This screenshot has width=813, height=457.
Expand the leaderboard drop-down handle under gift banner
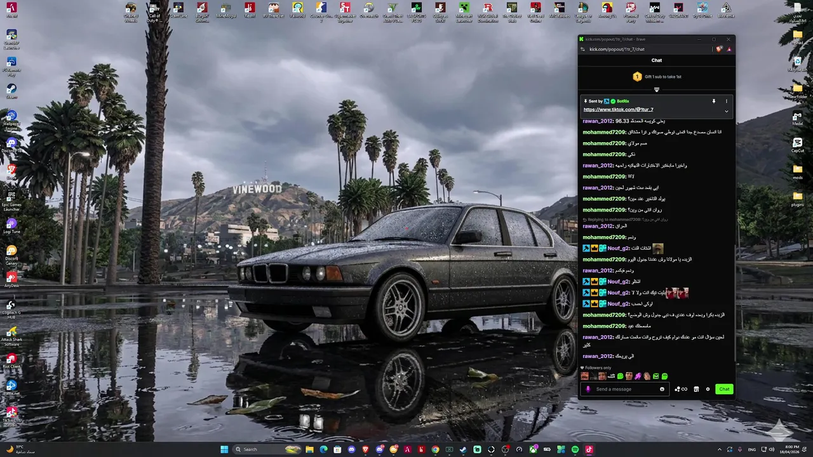(x=657, y=89)
